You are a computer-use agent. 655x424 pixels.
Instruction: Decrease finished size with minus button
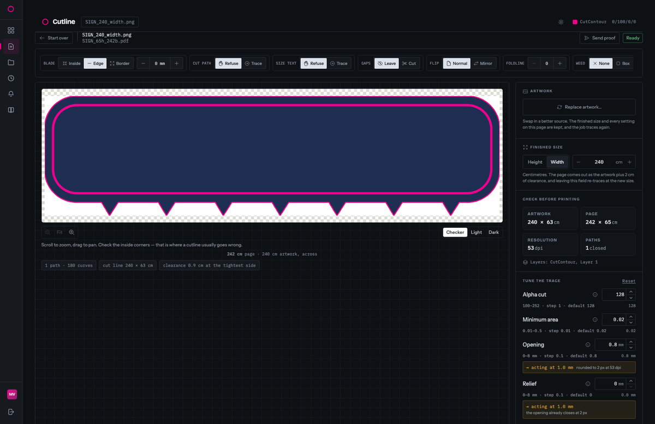[578, 162]
